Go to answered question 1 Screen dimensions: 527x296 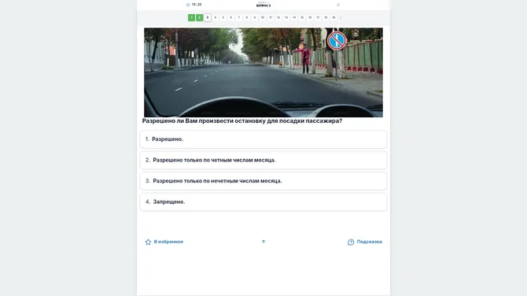pos(192,17)
